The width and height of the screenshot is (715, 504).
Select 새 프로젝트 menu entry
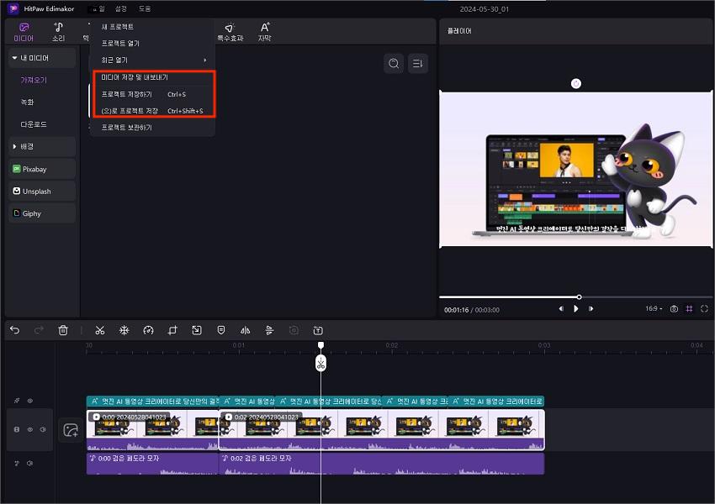(118, 27)
